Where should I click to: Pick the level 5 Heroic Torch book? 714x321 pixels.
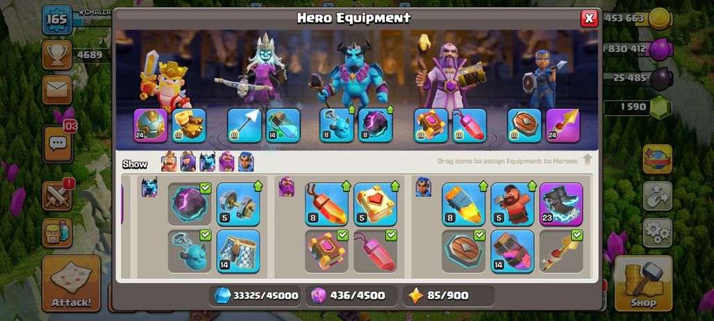click(x=375, y=204)
